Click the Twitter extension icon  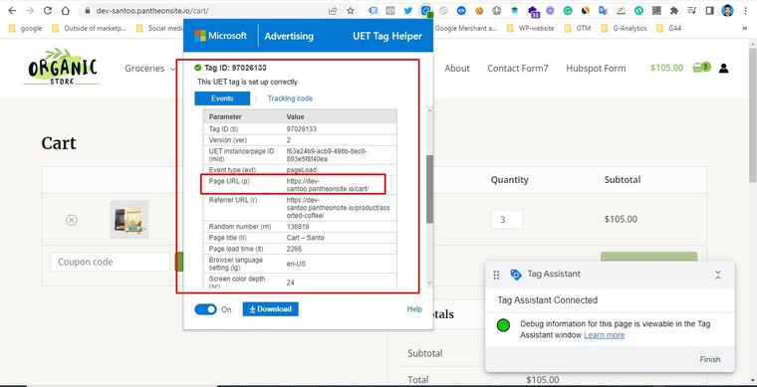(x=408, y=11)
